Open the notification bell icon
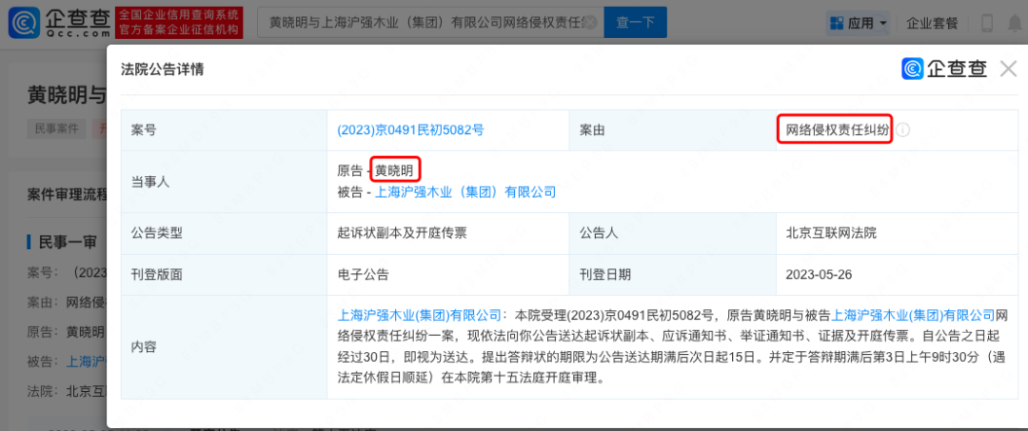 pyautogui.click(x=1017, y=24)
